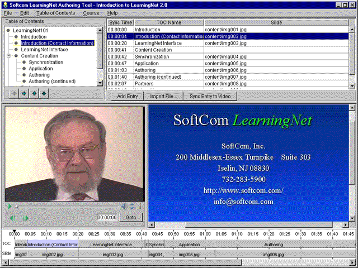The image size is (358, 268).
Task: Click the timeline playhead marker at 00:00
Action: coord(14,231)
